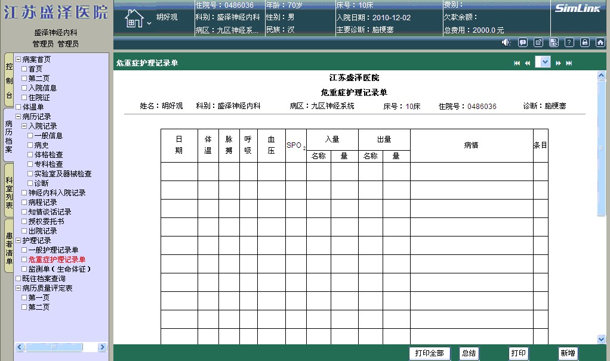Viewport: 610px width, 361px height.
Task: Go to next page arrow
Action: pos(559,63)
